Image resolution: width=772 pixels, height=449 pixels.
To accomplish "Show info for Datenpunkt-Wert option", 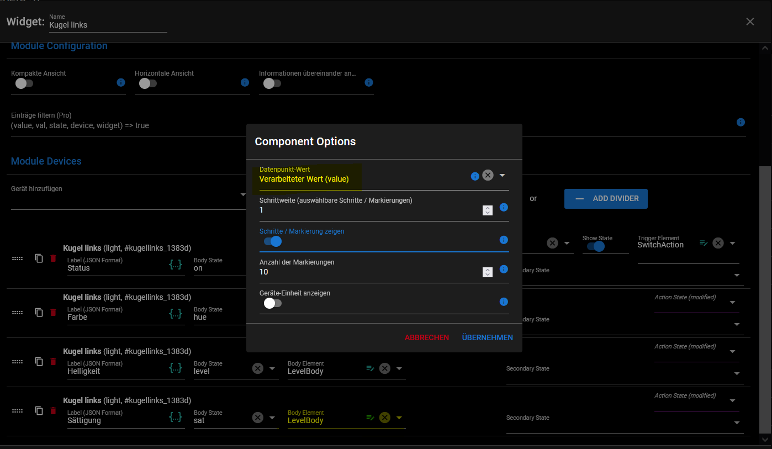I will click(475, 176).
